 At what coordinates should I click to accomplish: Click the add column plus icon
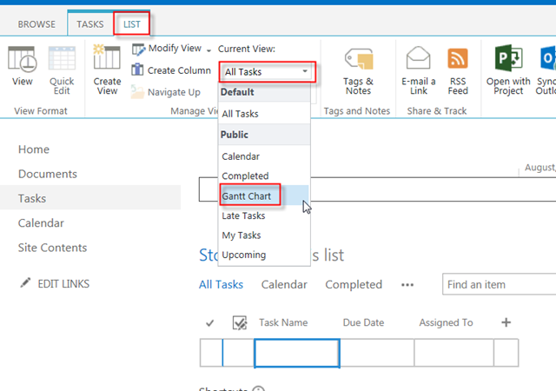point(506,322)
